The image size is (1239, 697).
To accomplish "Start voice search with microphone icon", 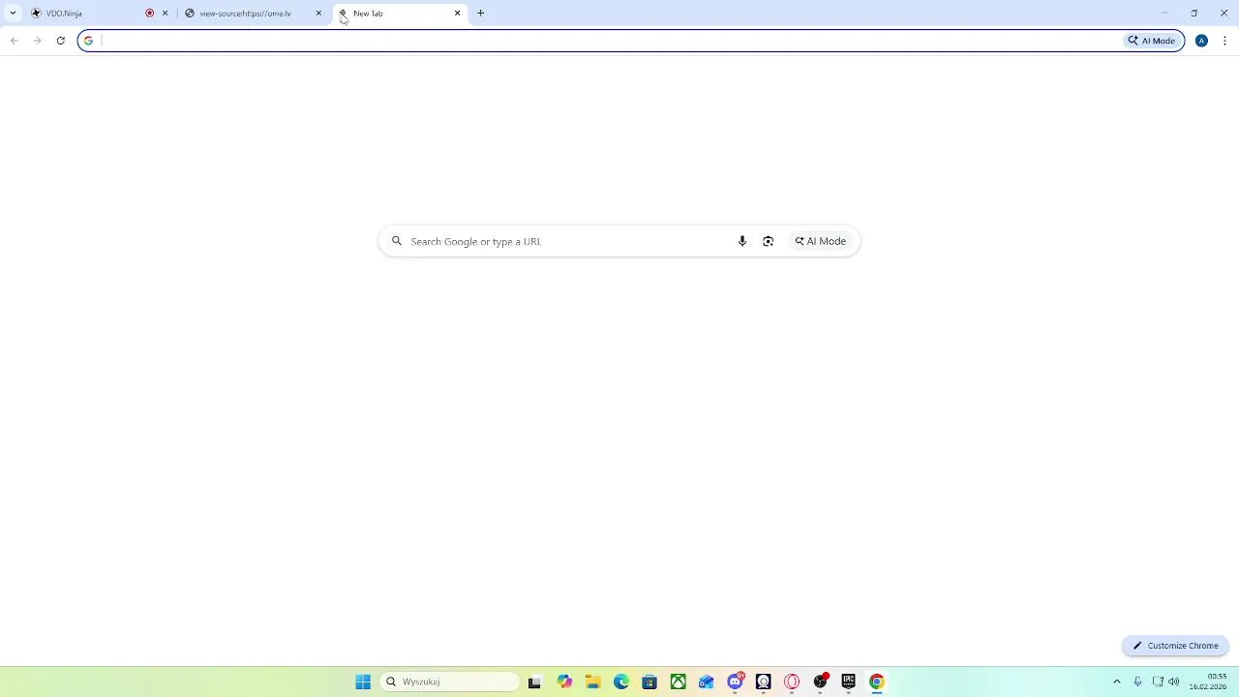I will 742,241.
